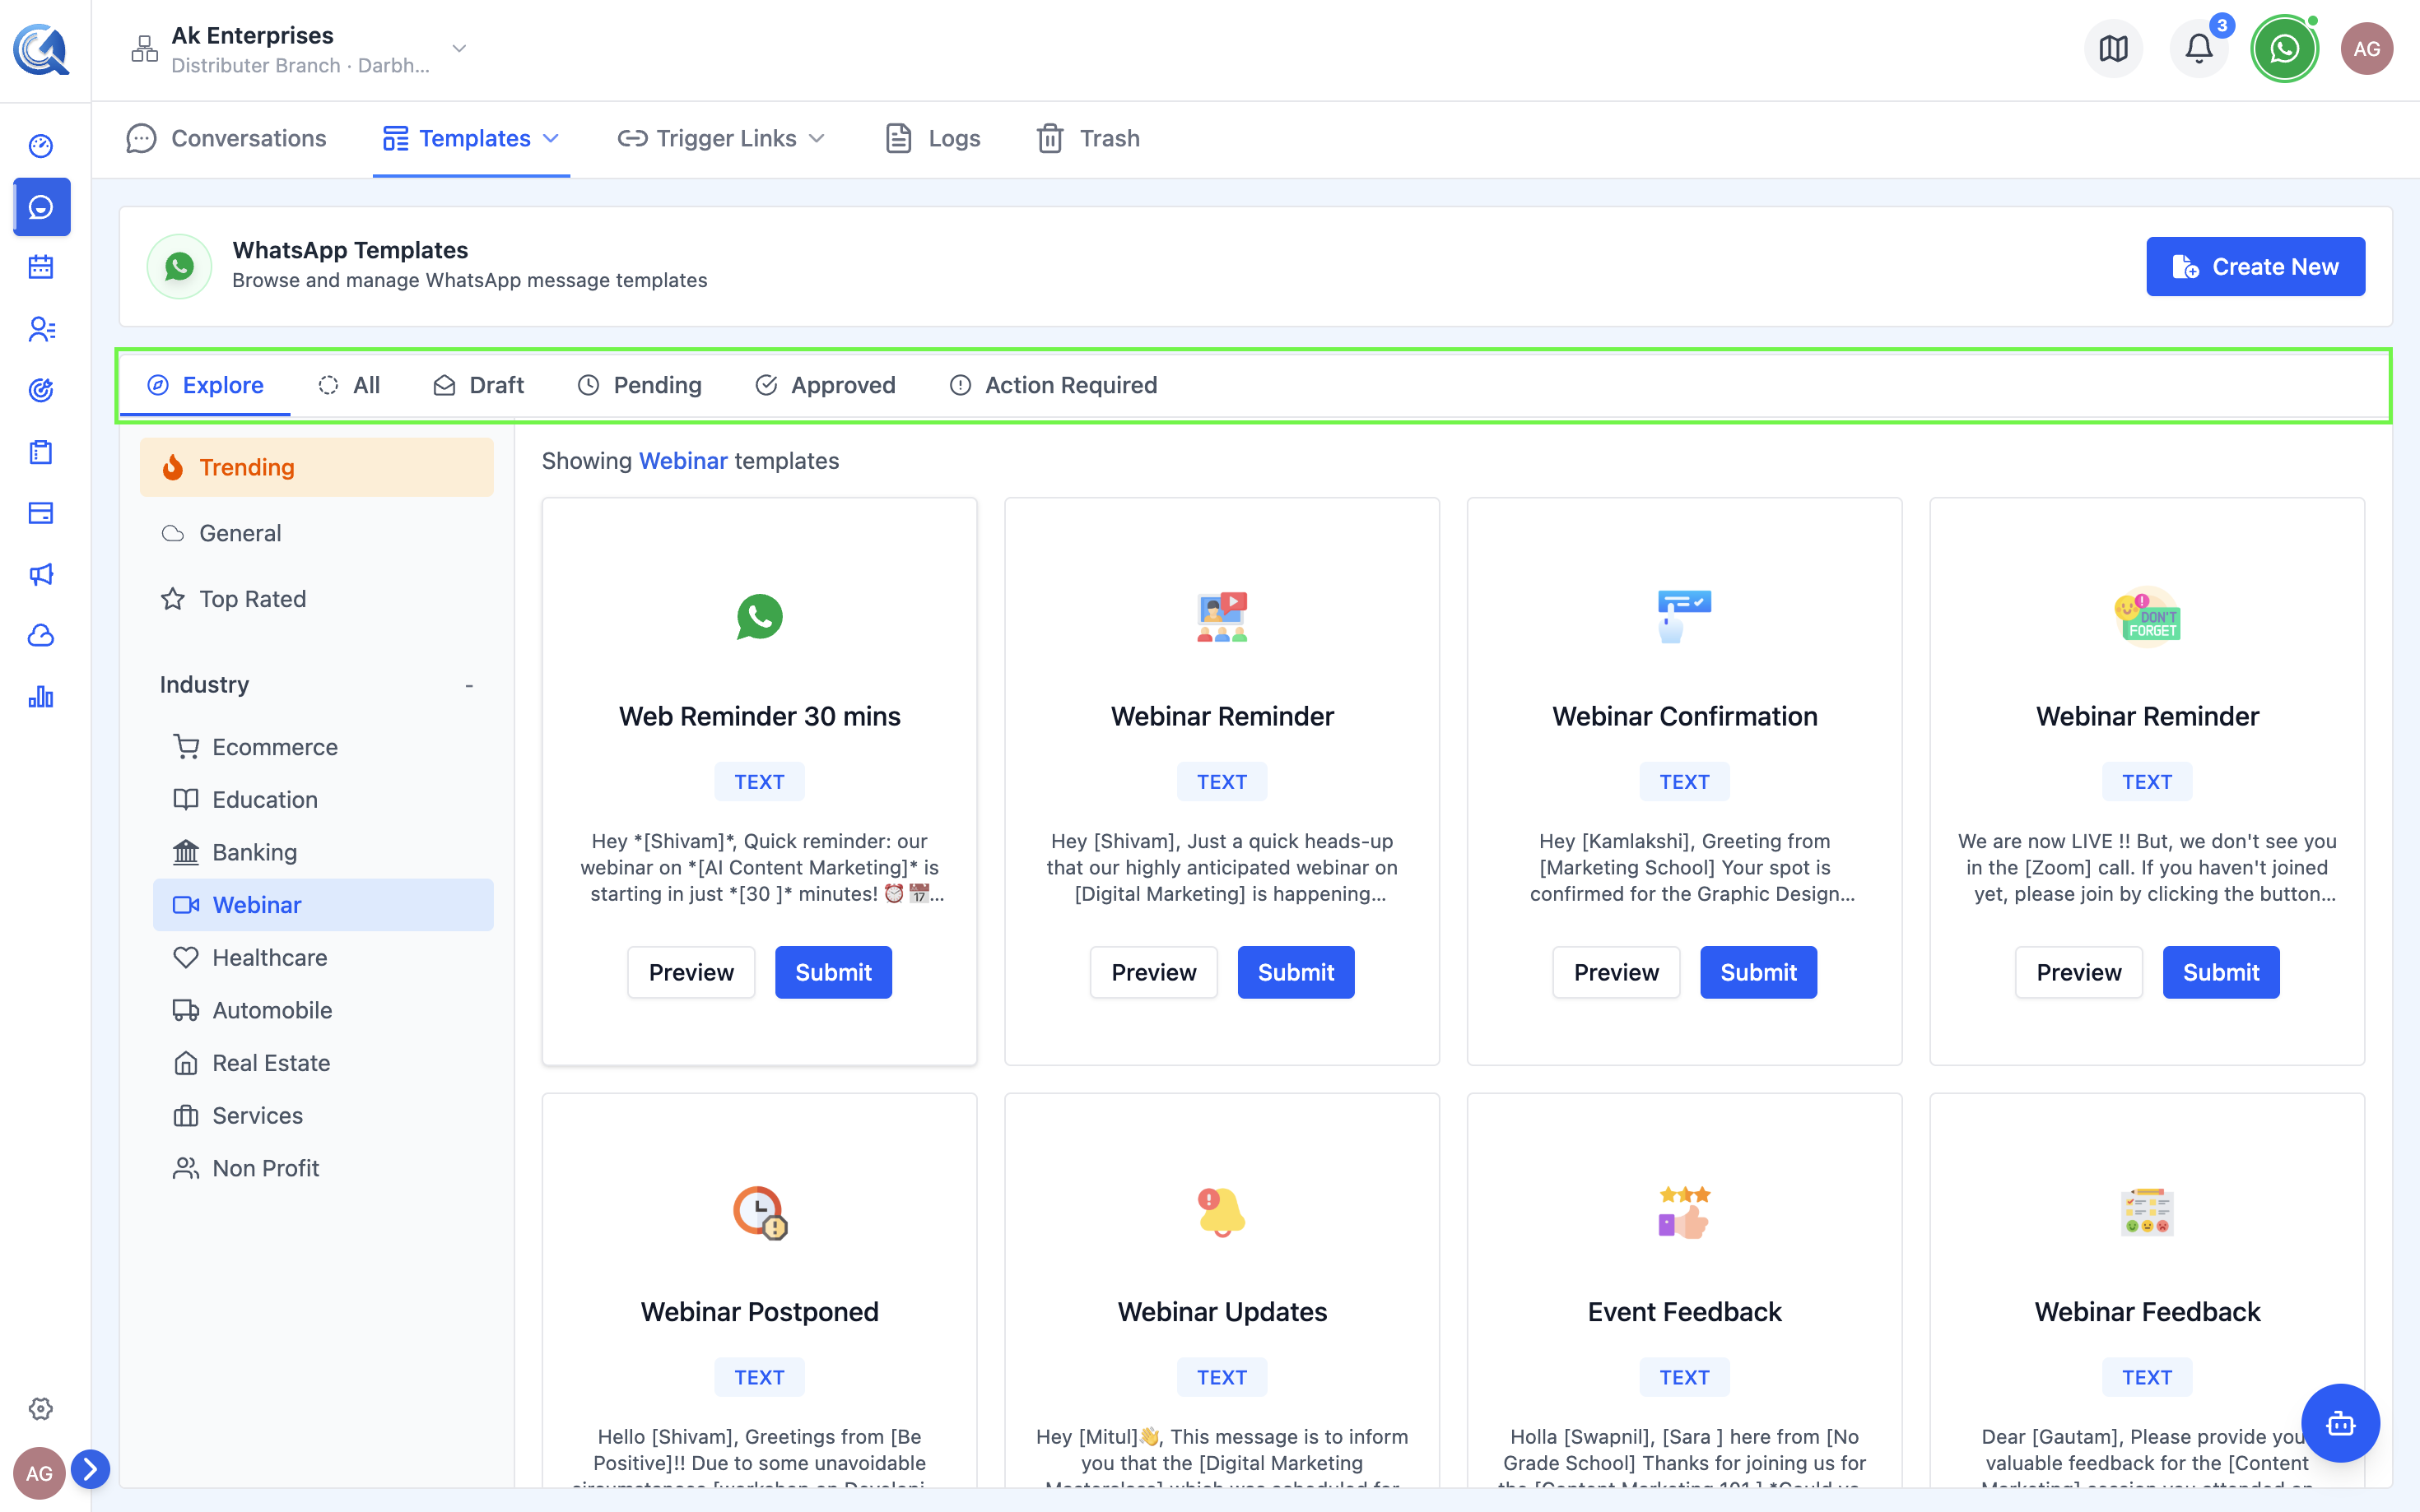Select the All templates tab
Screen dimensions: 2420x1512
click(349, 385)
